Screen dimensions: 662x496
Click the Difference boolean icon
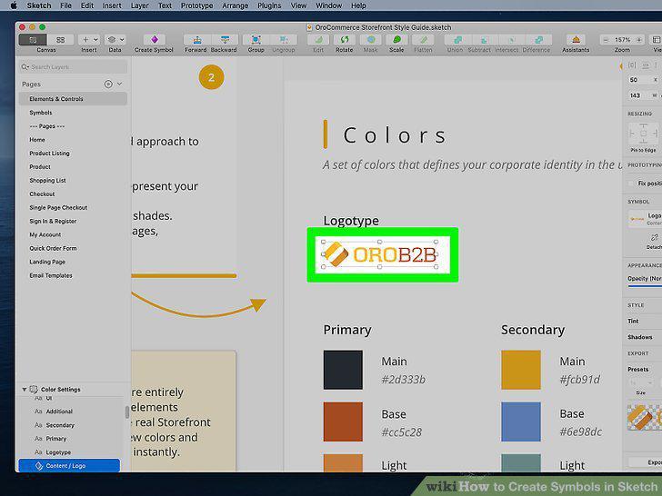tap(538, 40)
